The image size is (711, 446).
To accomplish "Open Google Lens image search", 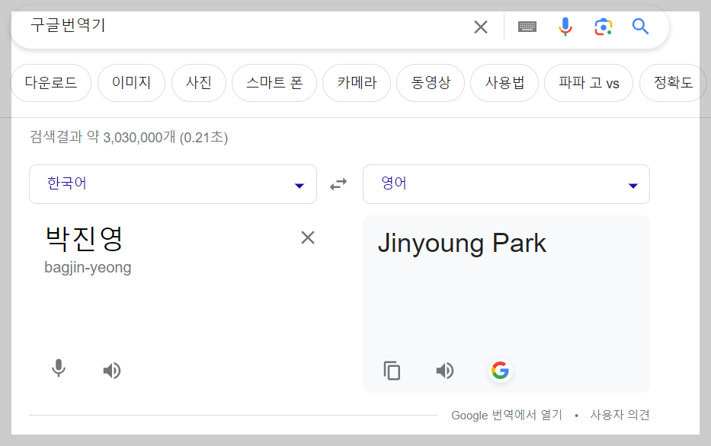I will coord(603,26).
